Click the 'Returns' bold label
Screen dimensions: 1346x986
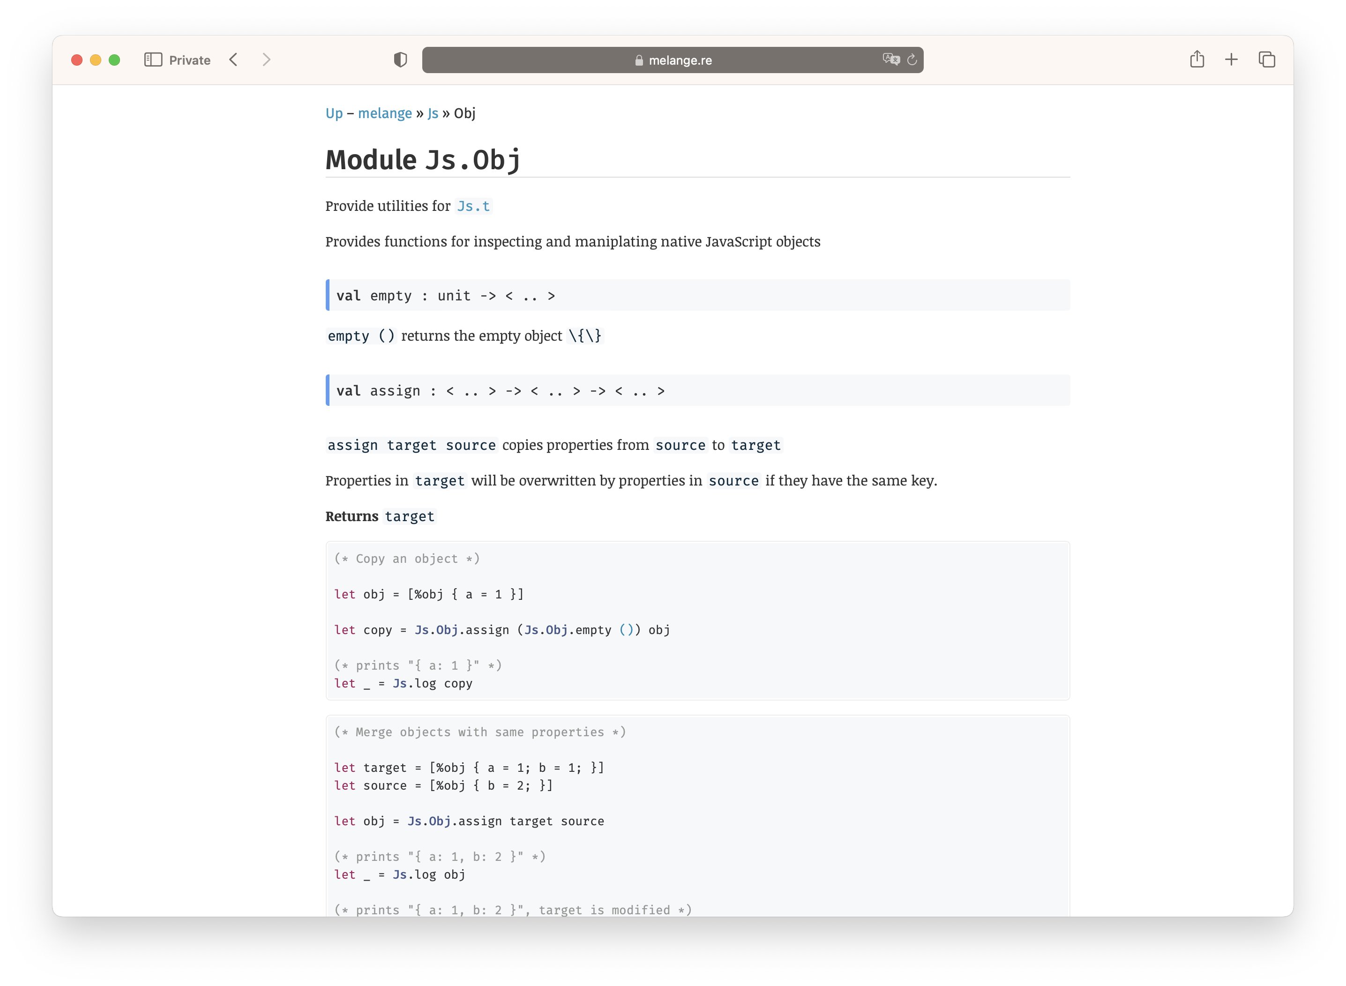pos(351,515)
